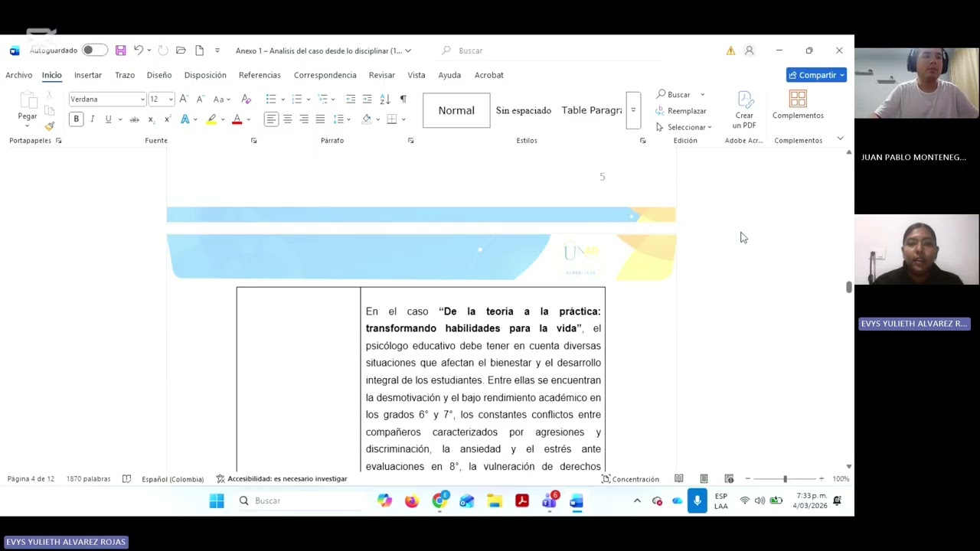Switch to the Diseño tab
The height and width of the screenshot is (551, 980).
(159, 75)
